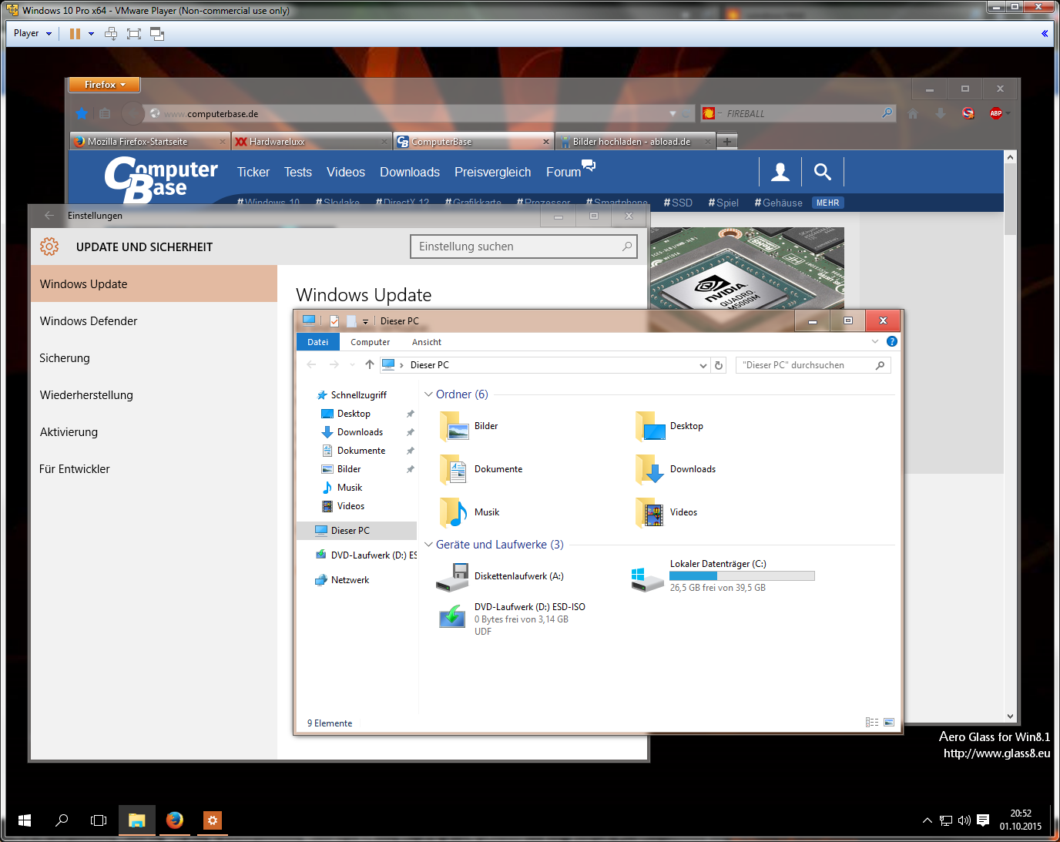The width and height of the screenshot is (1060, 842).
Task: Click the Firefox page vertical scrollbar
Action: pos(1011,200)
